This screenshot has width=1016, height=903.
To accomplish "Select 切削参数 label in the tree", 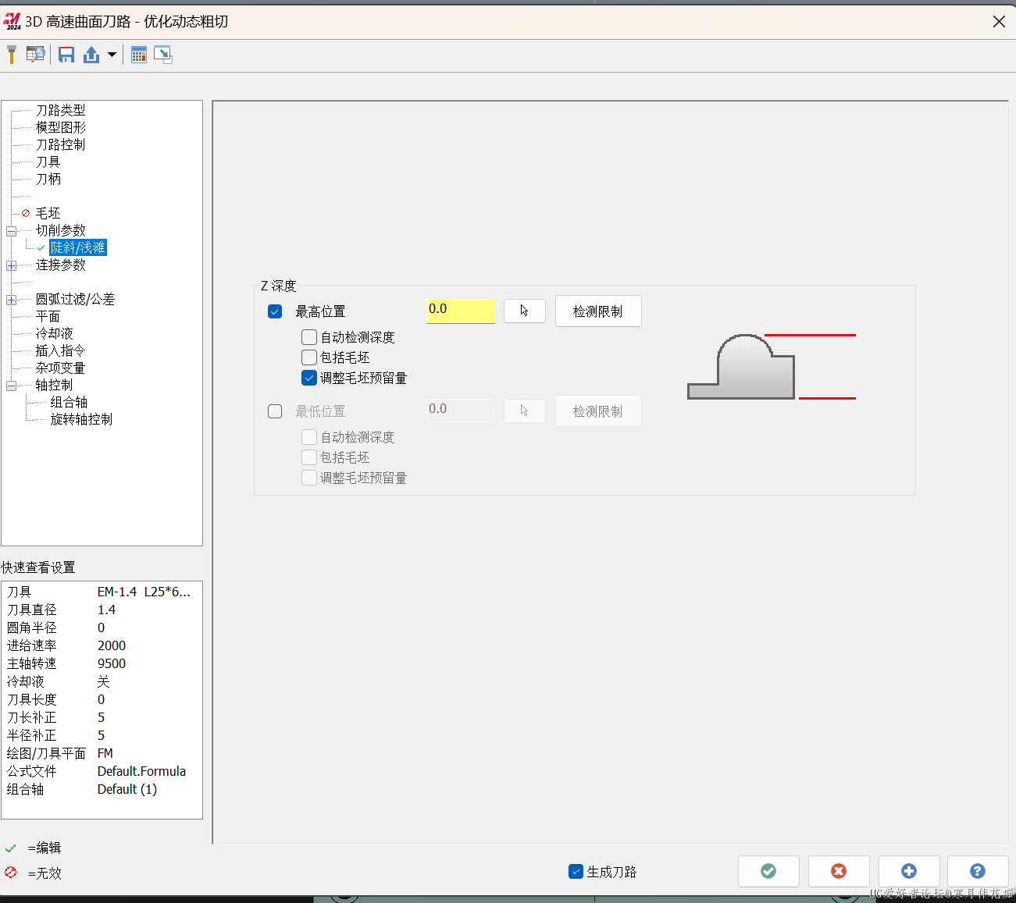I will 60,230.
